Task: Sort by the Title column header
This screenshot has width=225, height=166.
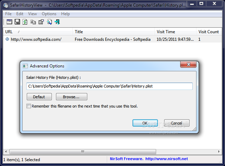Action: pyautogui.click(x=113, y=32)
